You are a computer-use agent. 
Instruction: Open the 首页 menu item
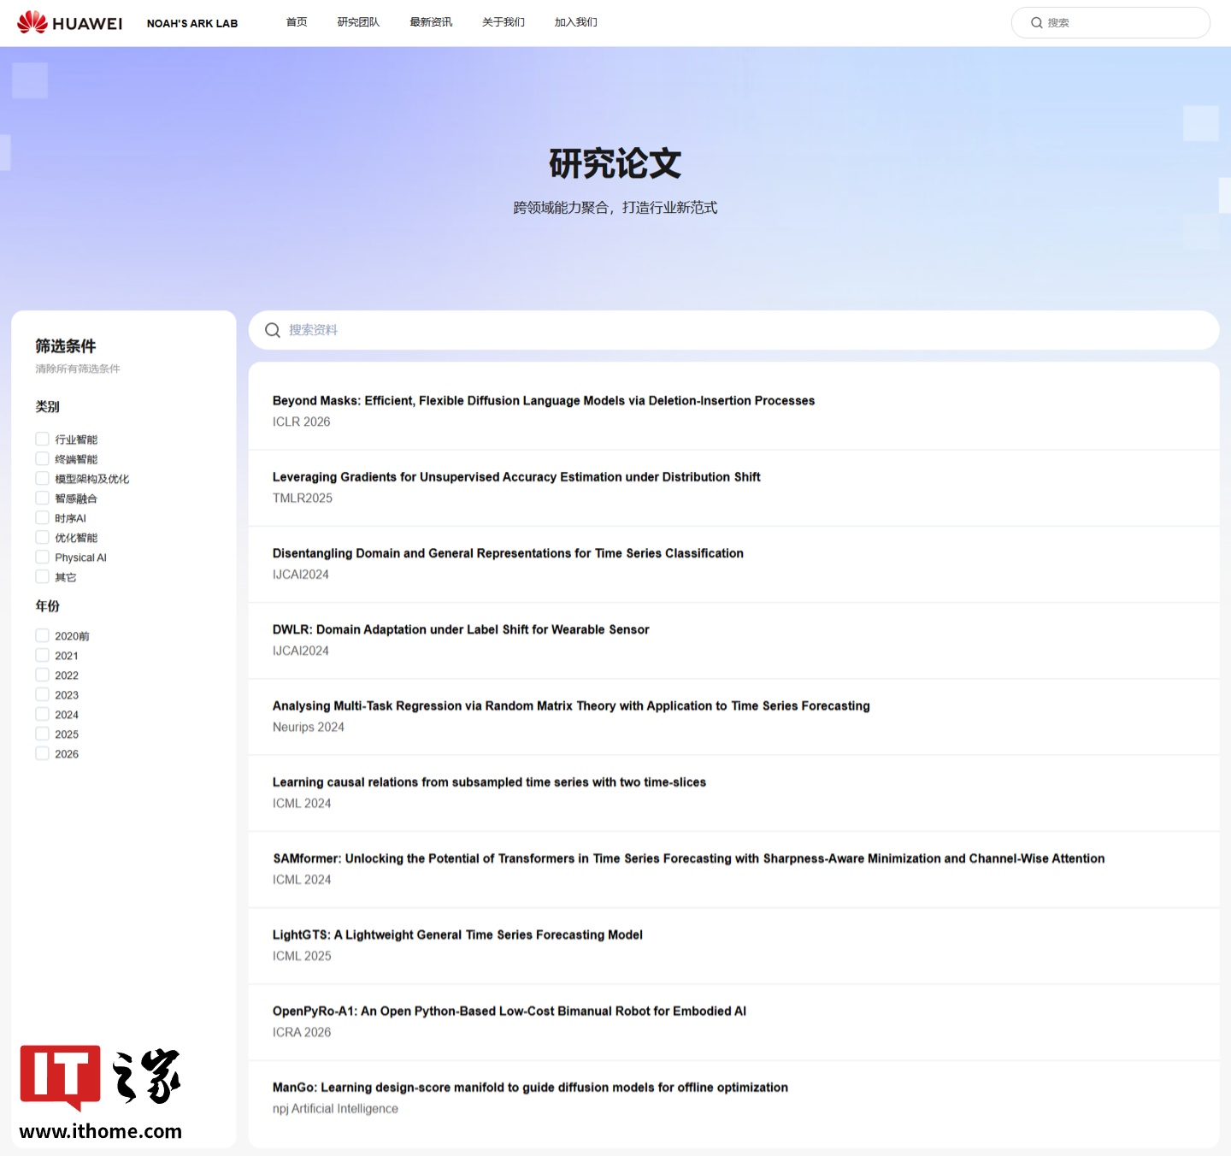coord(297,22)
